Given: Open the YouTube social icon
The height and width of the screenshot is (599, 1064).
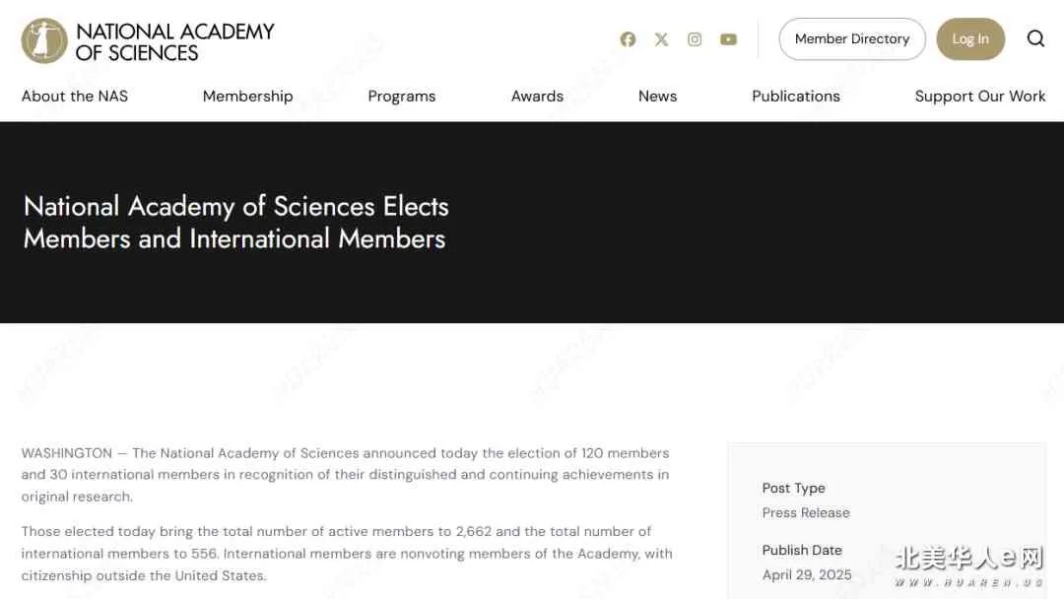Looking at the screenshot, I should point(728,39).
